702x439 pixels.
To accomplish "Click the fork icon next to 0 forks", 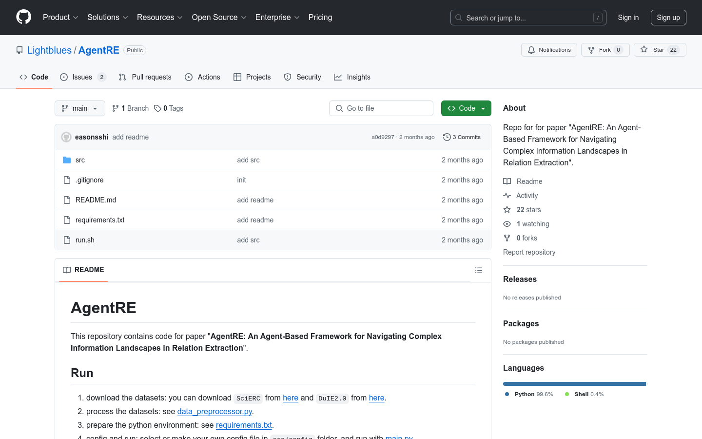I will coord(507,238).
